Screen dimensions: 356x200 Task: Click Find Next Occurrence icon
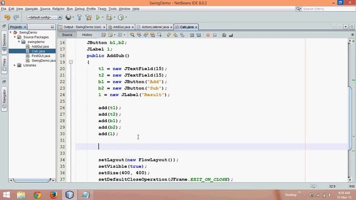click(x=146, y=35)
